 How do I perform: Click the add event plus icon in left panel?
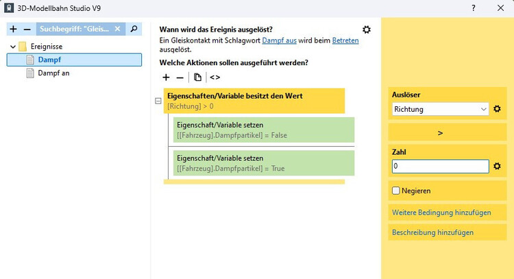(x=13, y=29)
